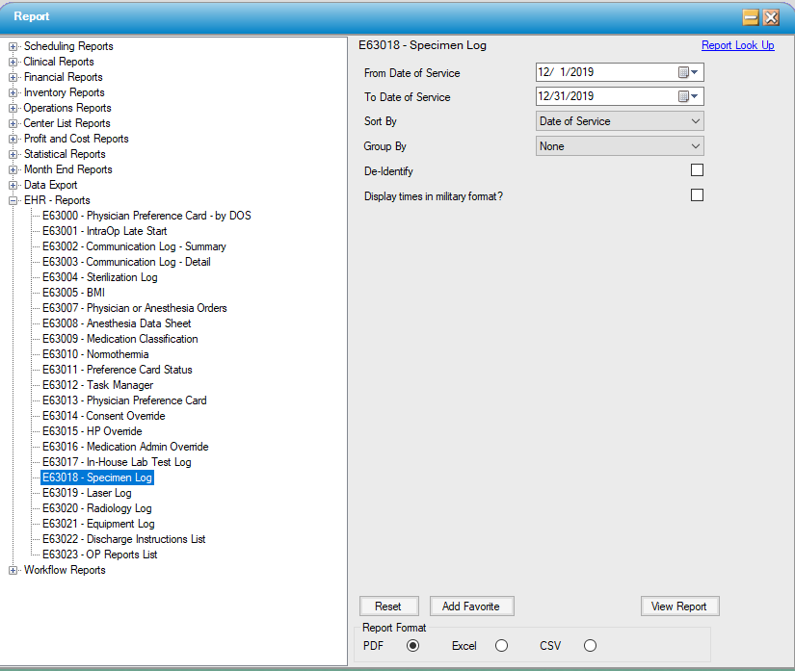
Task: Expand the Financial Reports tree node
Action: coord(13,77)
